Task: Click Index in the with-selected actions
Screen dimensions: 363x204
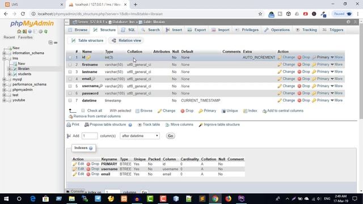Action: pos(250,111)
